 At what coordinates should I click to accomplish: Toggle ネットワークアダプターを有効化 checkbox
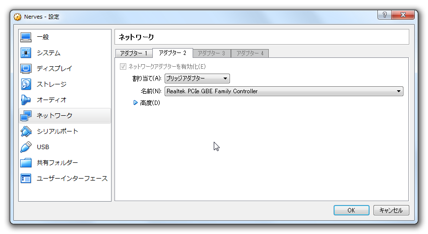point(123,66)
